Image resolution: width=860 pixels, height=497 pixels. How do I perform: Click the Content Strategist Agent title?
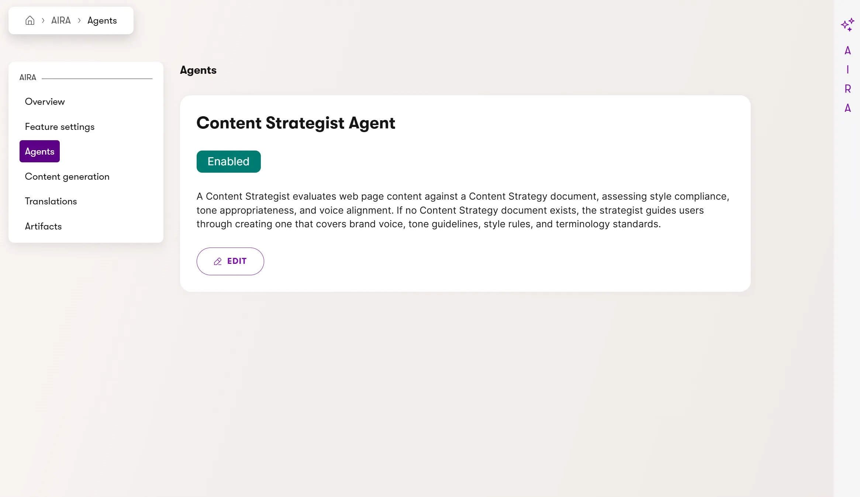(296, 123)
